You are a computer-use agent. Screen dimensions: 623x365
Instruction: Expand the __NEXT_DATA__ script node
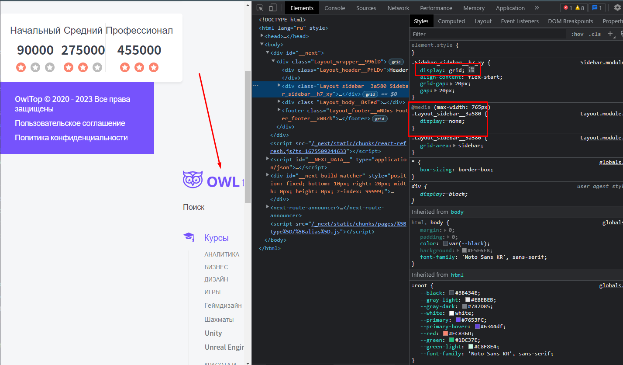point(268,159)
